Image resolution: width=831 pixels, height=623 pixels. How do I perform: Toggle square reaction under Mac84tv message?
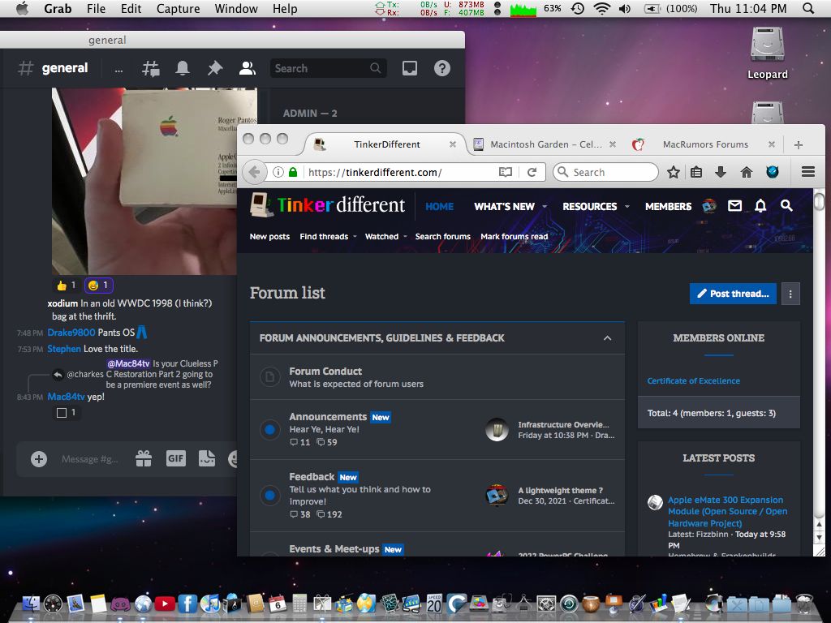(67, 413)
